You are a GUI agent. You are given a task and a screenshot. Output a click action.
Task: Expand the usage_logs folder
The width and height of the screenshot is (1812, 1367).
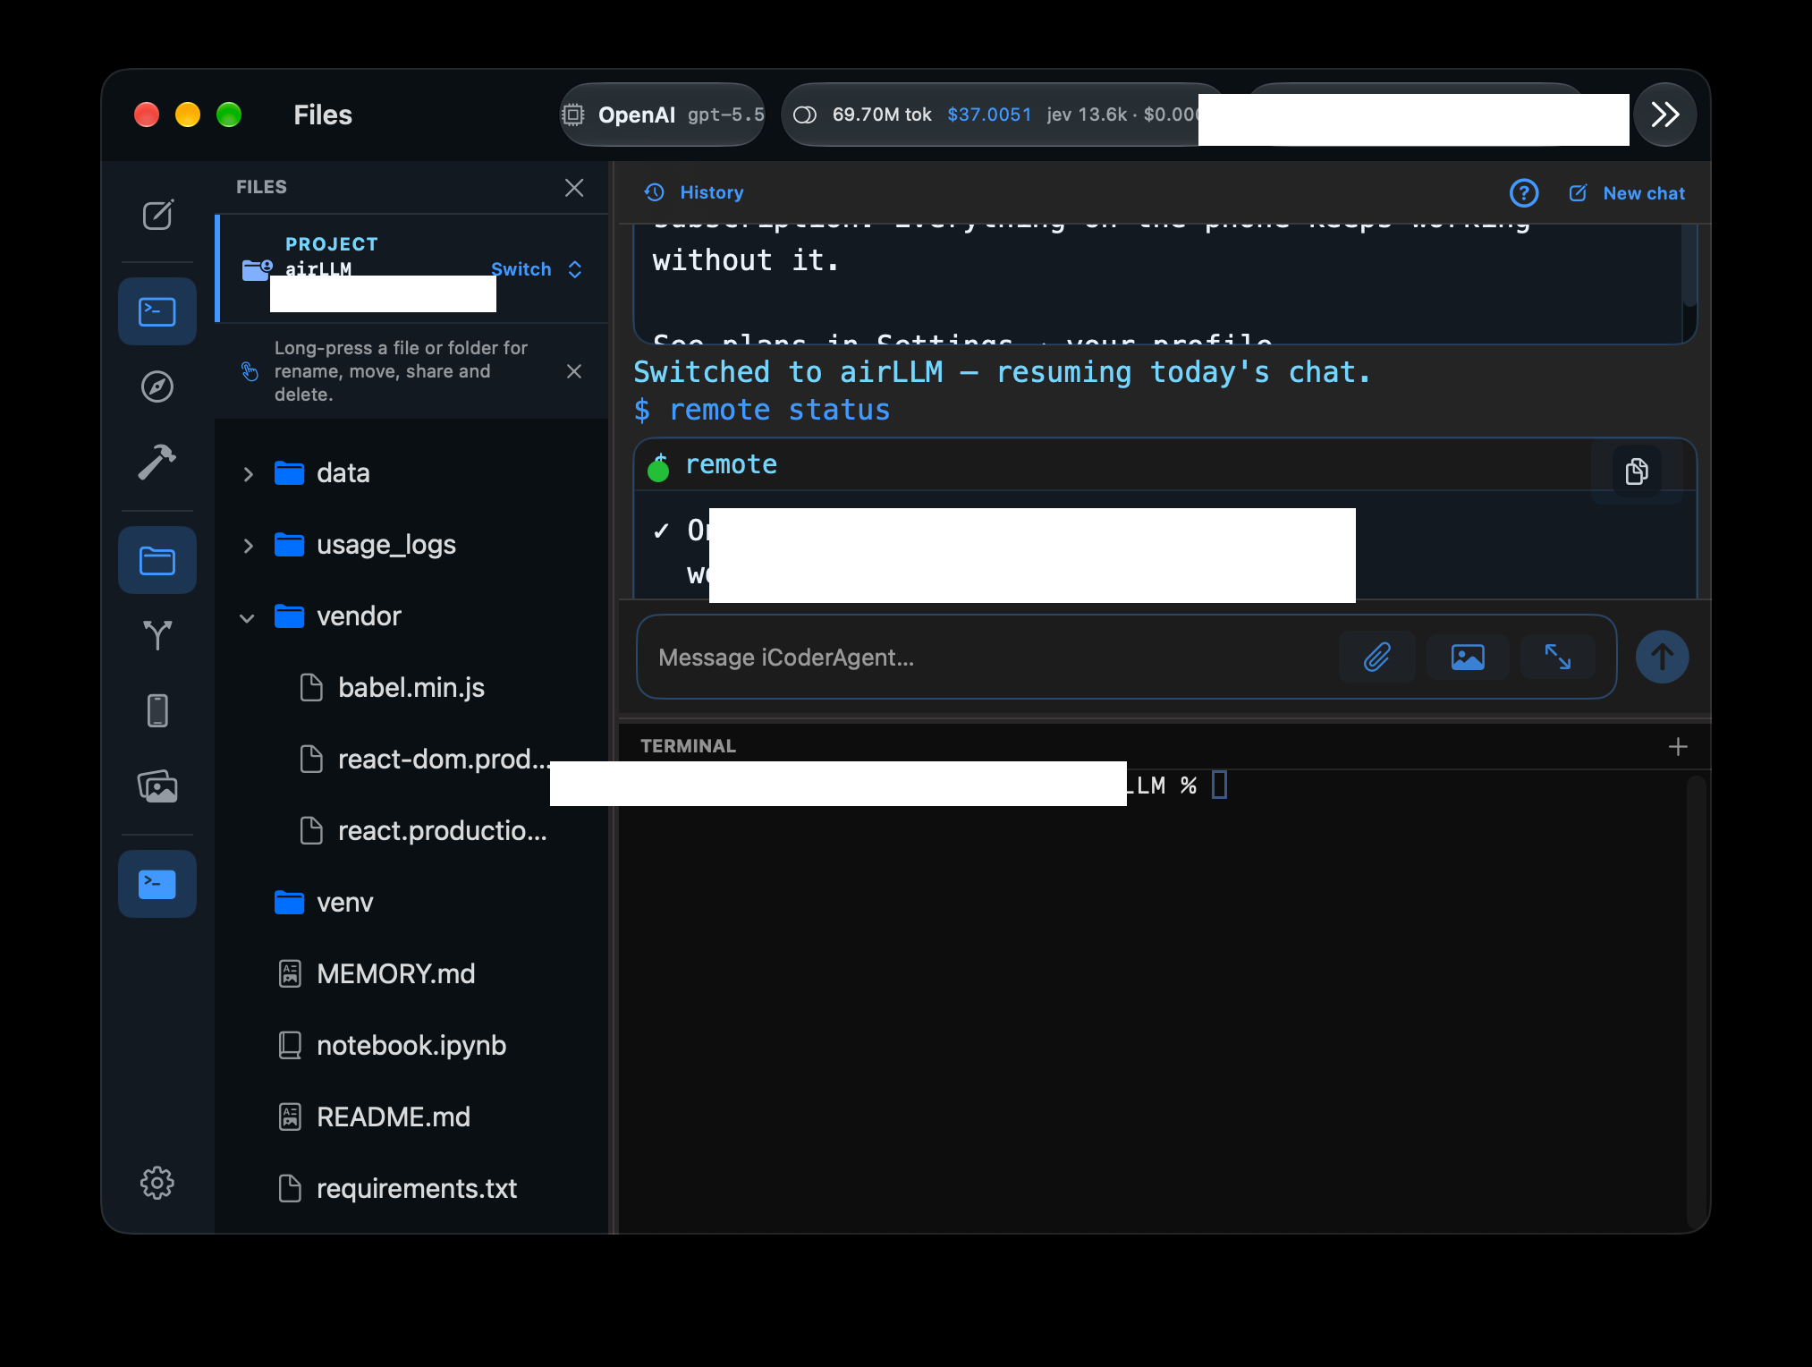coord(249,545)
